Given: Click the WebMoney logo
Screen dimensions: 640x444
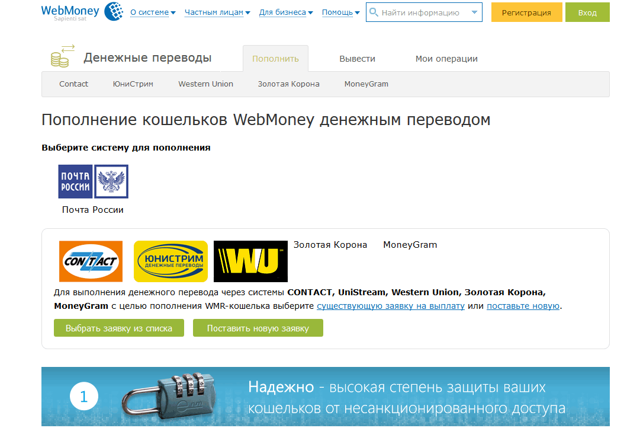Looking at the screenshot, I should [82, 12].
